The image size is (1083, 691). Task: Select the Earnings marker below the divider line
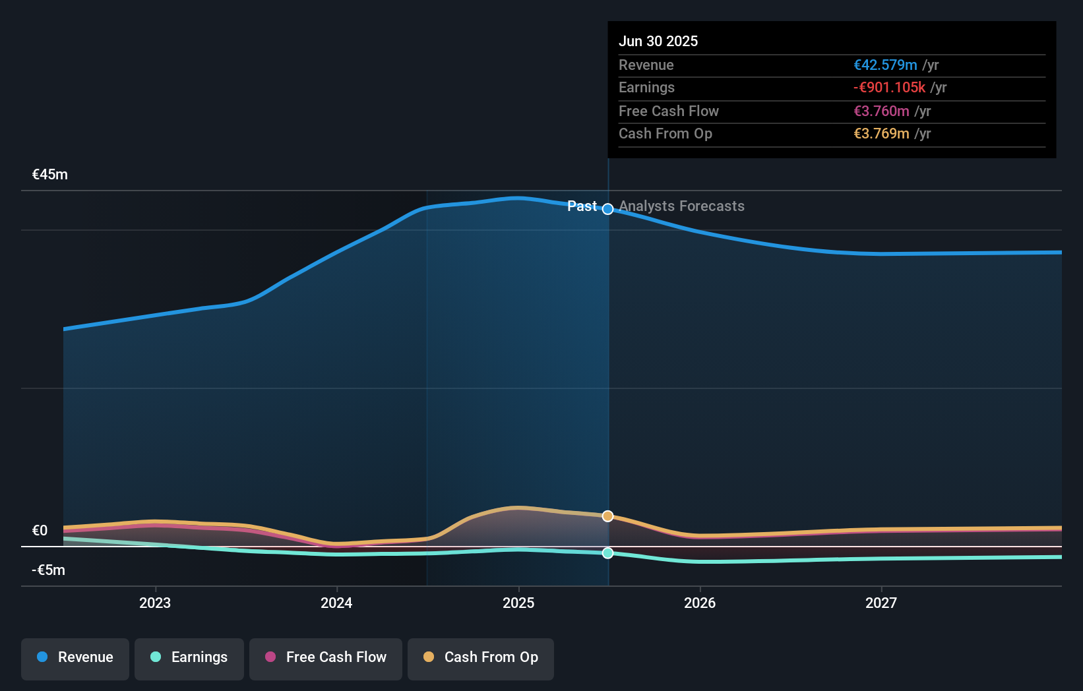tap(607, 553)
